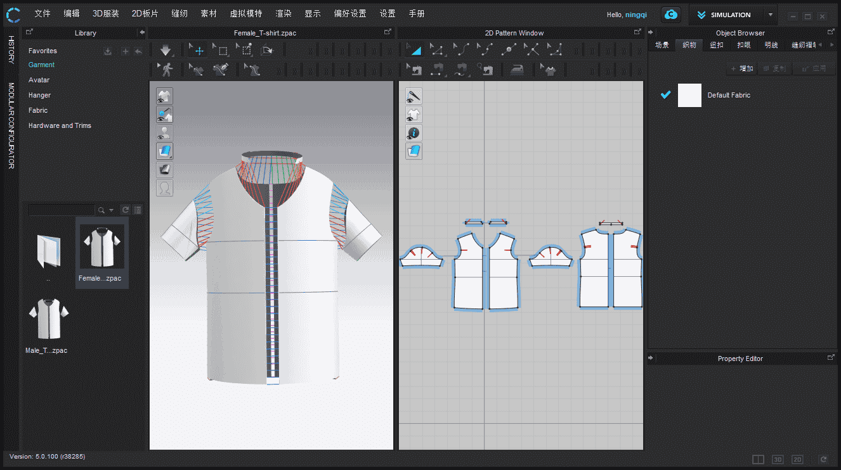Click the iron (pressing) tool in the 2D toolbar
The width and height of the screenshot is (841, 470).
pos(517,68)
